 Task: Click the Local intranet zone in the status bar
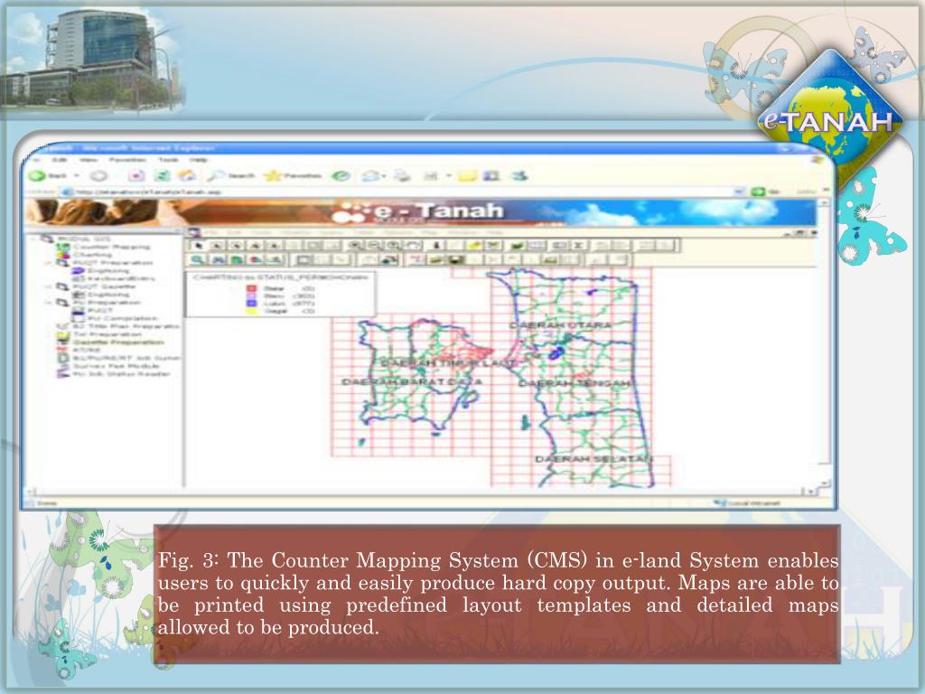click(748, 503)
